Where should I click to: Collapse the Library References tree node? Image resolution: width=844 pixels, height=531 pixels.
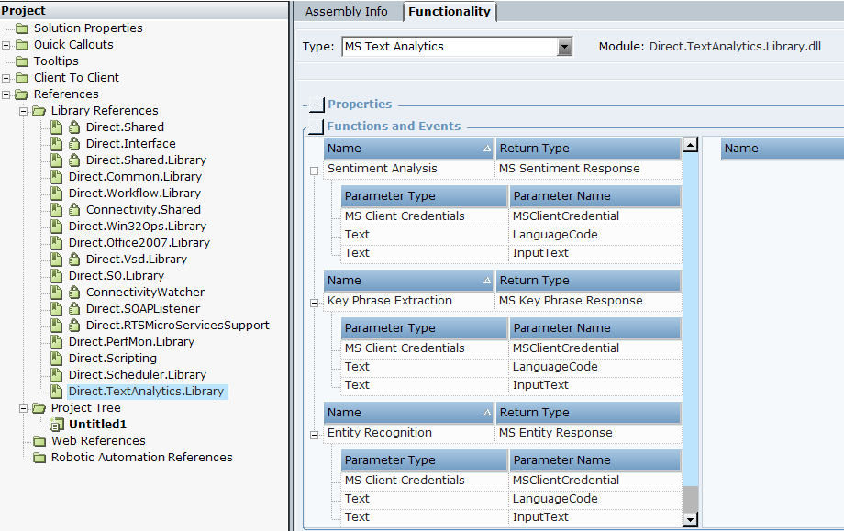[x=24, y=111]
